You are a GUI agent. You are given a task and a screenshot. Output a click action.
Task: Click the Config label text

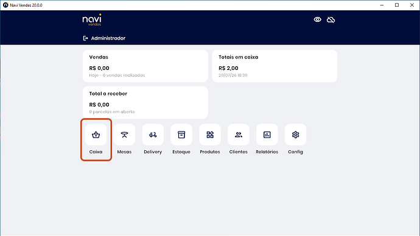295,151
